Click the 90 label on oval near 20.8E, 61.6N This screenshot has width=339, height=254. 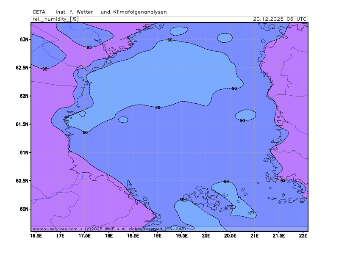(x=242, y=121)
